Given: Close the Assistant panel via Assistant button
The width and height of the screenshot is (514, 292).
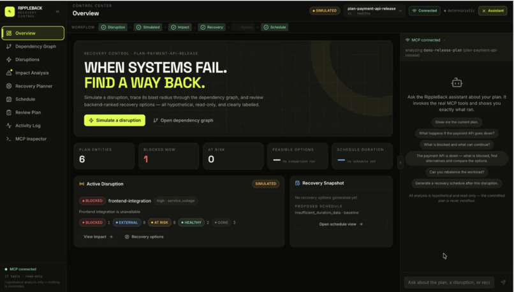Looking at the screenshot, I should (493, 11).
